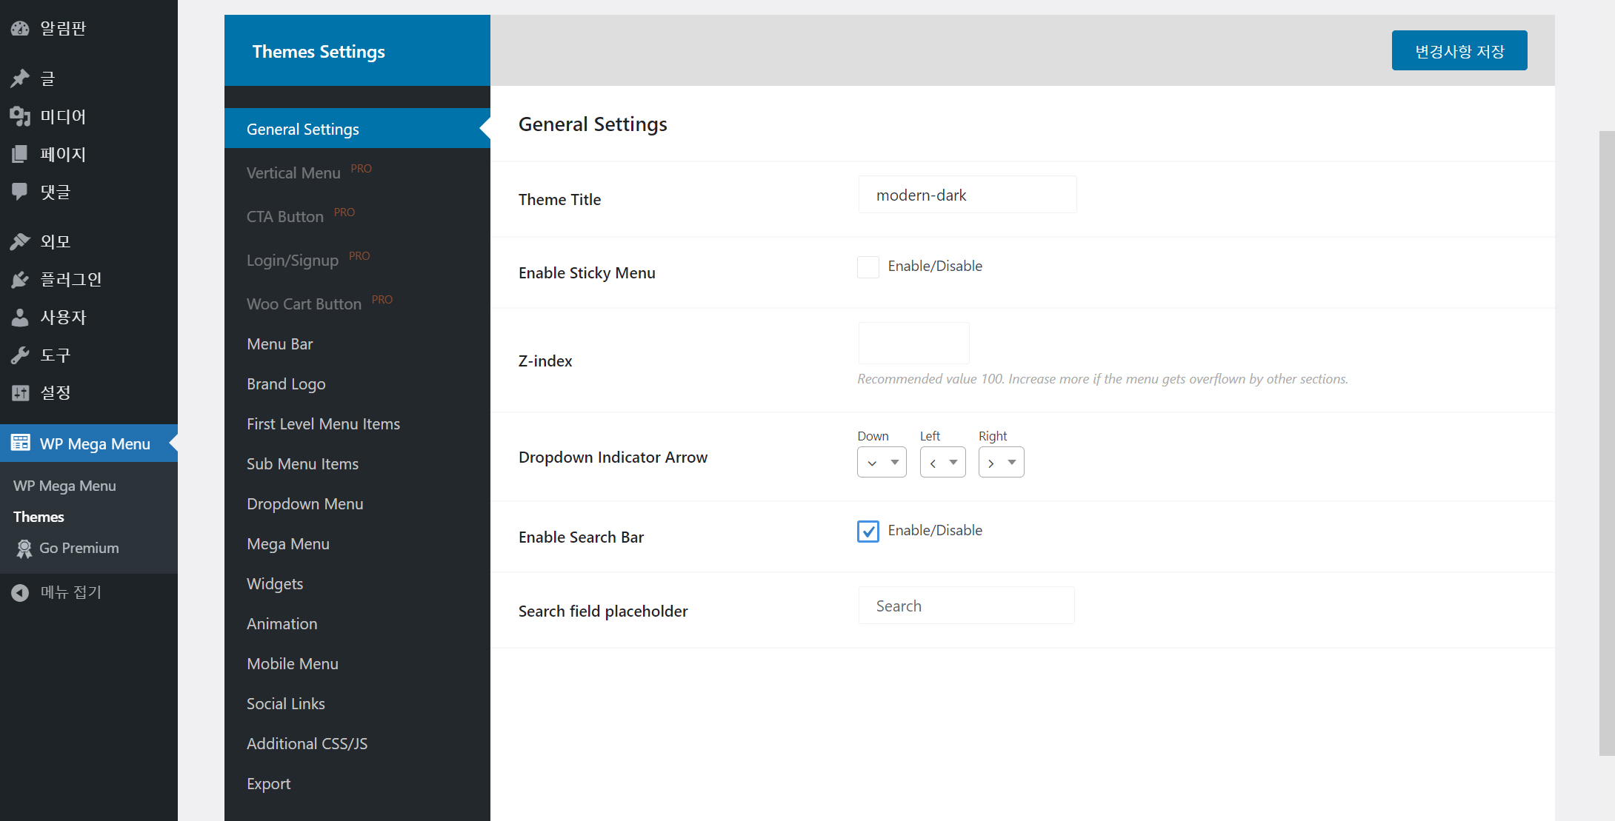Open the Down arrow indicator dropdown
This screenshot has width=1615, height=821.
tap(882, 463)
